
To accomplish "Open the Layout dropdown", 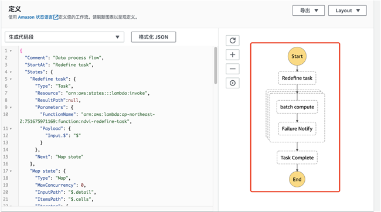I will click(347, 11).
